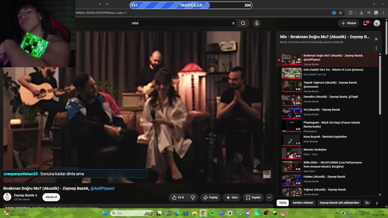The image size is (388, 218).
Task: Play Toprak Yağmura (Akustik) from the mix
Action: click(328, 86)
